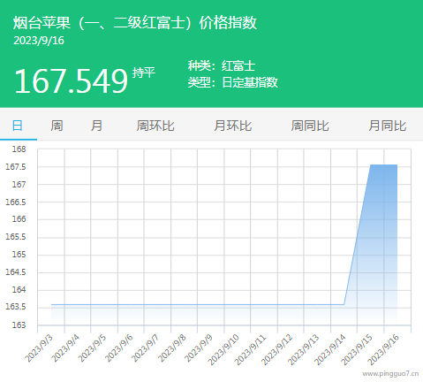This screenshot has height=382, width=423.
Task: Click the 2023/9/10 x-axis label
Action: click(x=223, y=349)
